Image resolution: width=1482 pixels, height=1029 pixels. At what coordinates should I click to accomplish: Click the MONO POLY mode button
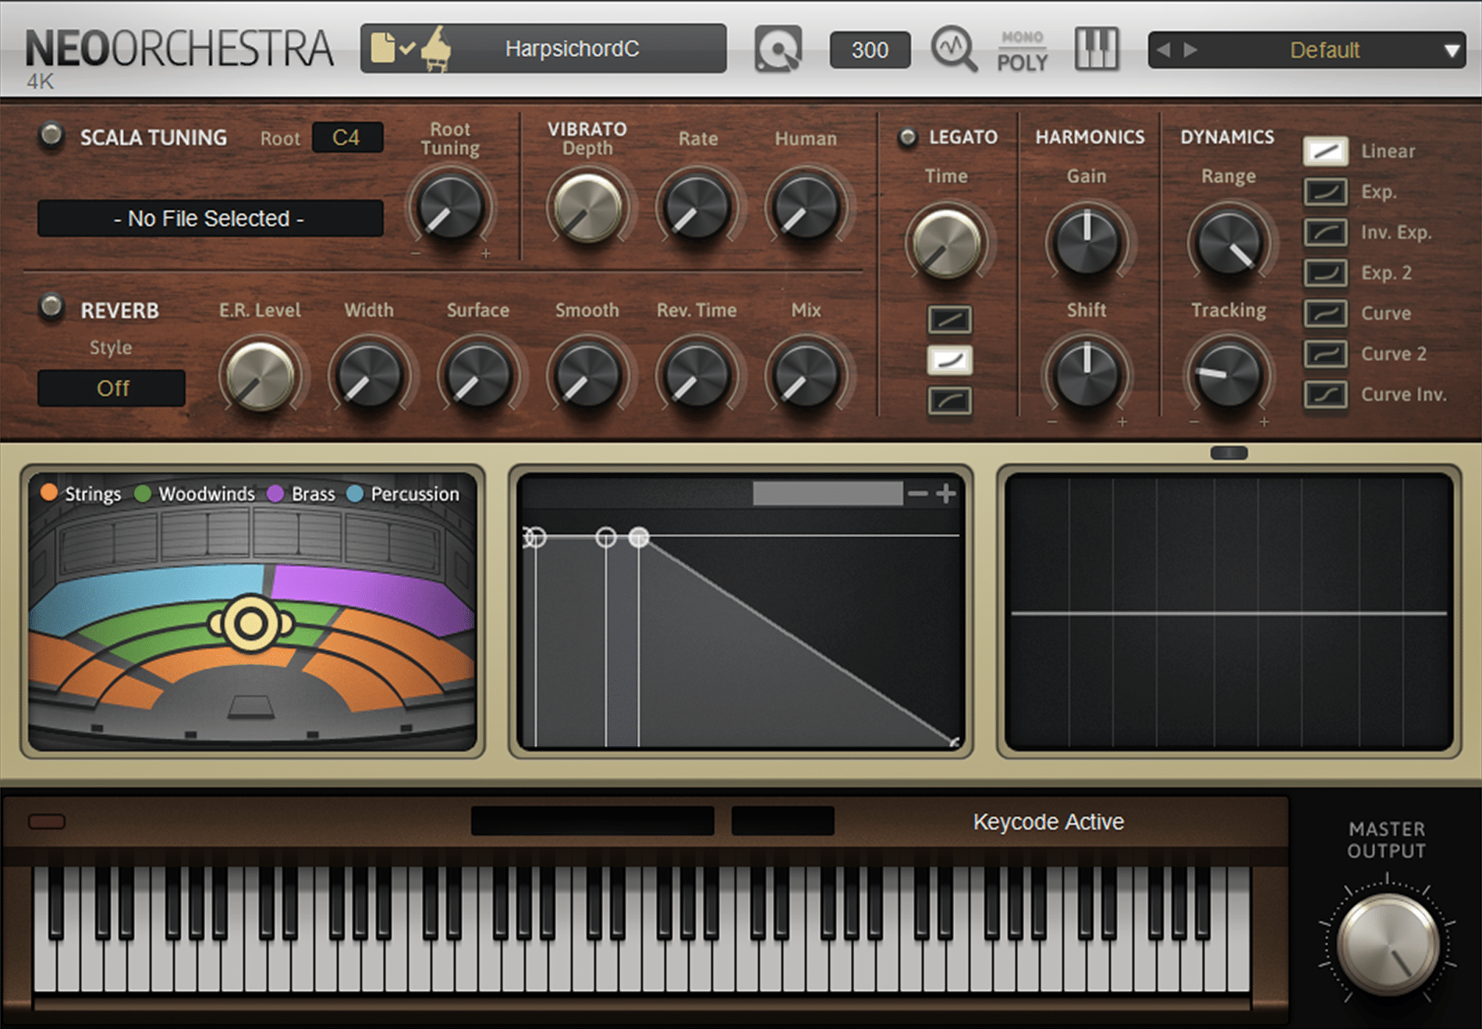click(1022, 51)
